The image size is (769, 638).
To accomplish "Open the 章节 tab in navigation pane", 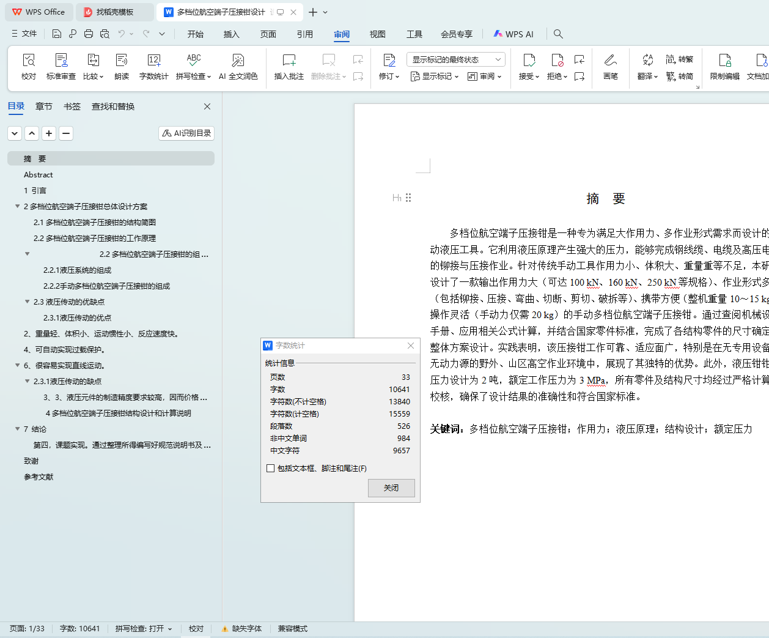I will (x=44, y=106).
